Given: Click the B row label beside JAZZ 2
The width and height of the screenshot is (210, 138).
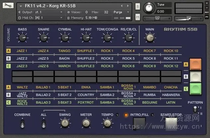Looking at the screenshot, I should point(8,58).
